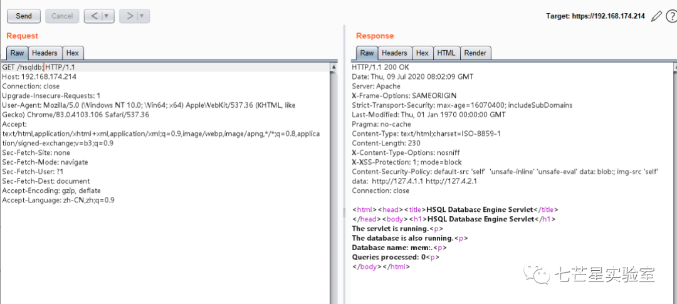This screenshot has height=304, width=677.
Task: Open the Response Render tab
Action: click(475, 53)
